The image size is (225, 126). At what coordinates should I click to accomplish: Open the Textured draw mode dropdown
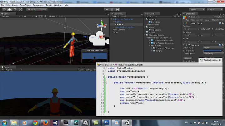11,16
